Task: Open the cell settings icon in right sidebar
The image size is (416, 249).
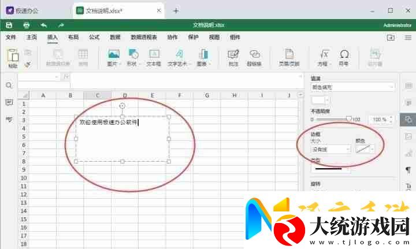Action: click(x=408, y=86)
